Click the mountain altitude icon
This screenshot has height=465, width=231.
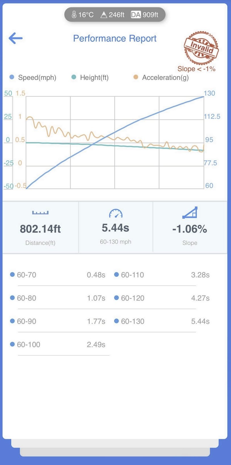tap(104, 14)
